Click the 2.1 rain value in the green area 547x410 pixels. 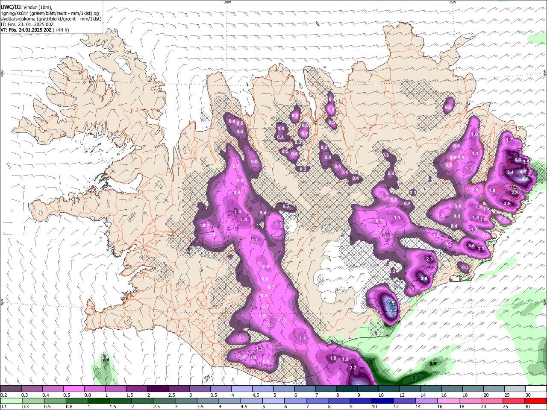click(x=415, y=378)
